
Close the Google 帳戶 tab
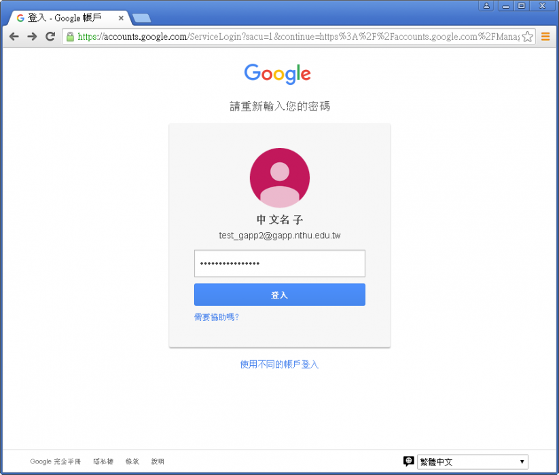121,18
